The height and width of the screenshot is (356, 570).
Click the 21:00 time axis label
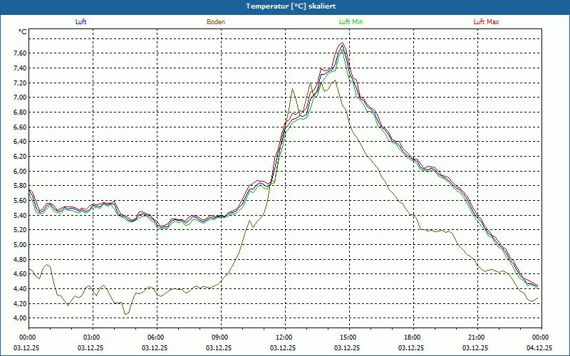point(476,337)
